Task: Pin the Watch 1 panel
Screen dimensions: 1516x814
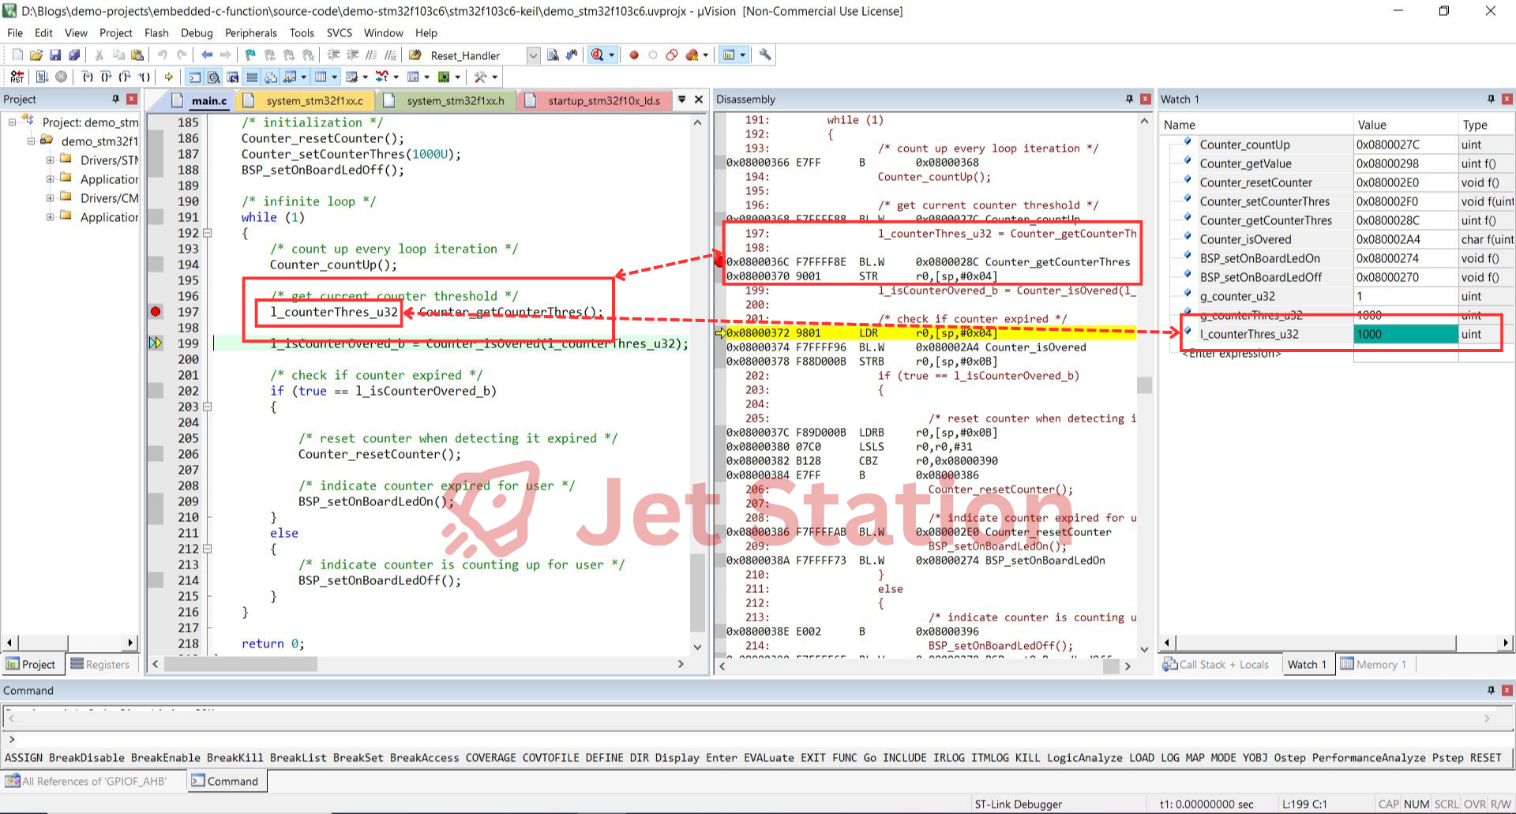Action: click(x=1491, y=99)
